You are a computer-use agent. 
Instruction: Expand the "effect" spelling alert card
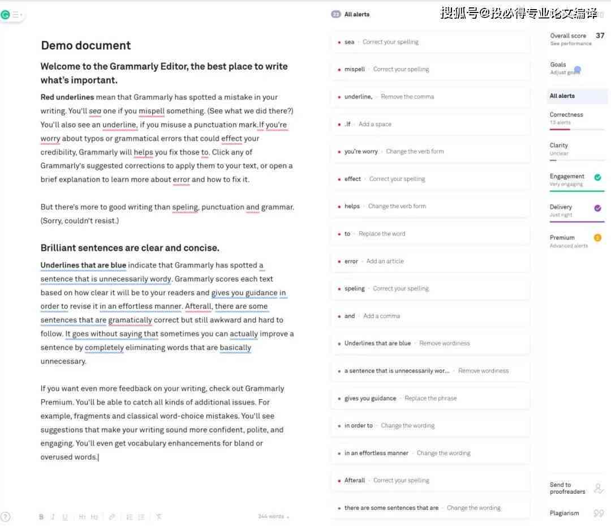[430, 179]
